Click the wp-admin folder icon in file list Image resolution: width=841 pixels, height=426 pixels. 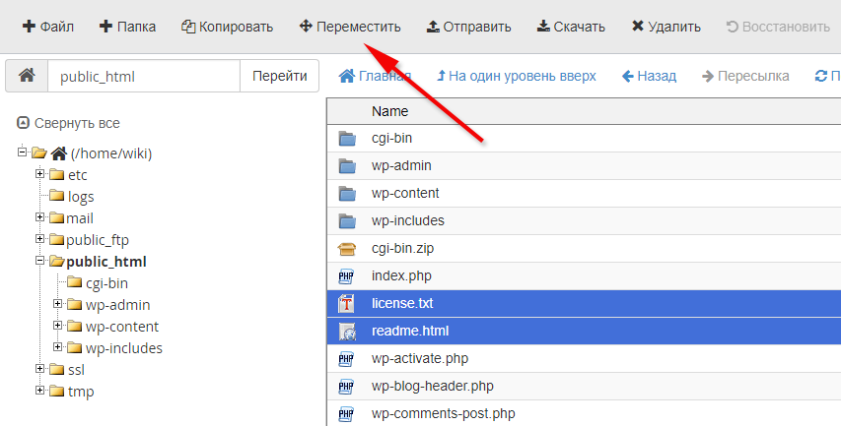click(x=346, y=166)
